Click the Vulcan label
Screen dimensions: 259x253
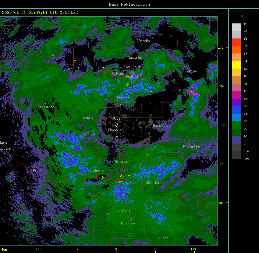163,238
